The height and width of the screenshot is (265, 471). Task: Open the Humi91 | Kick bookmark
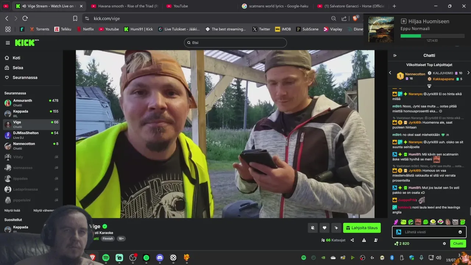click(138, 29)
